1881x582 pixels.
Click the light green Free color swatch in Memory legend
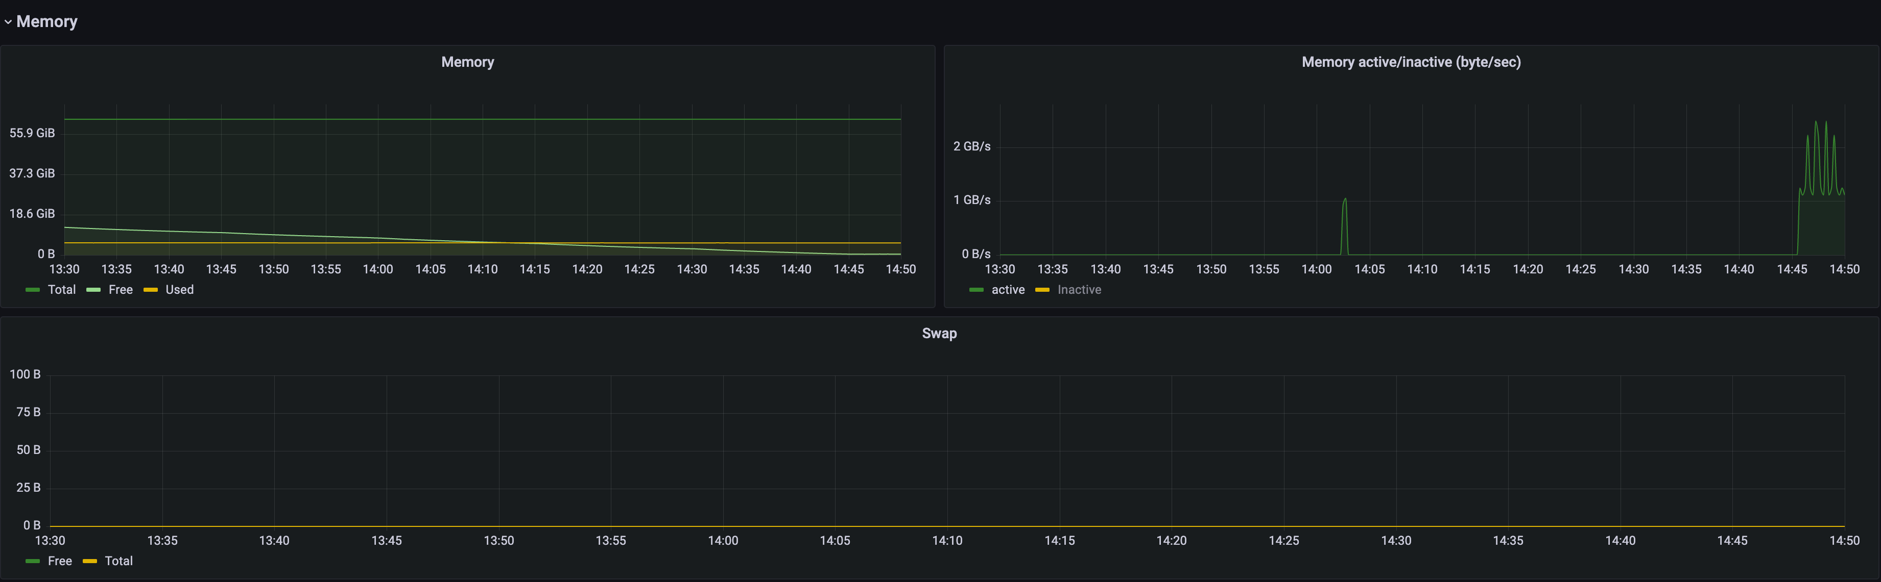tap(93, 290)
